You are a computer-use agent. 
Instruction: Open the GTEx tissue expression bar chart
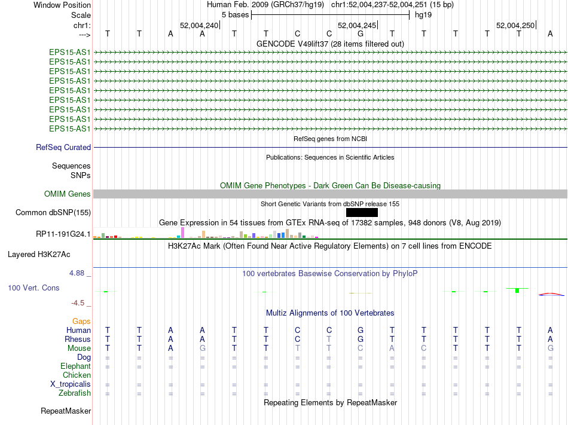[x=206, y=233]
